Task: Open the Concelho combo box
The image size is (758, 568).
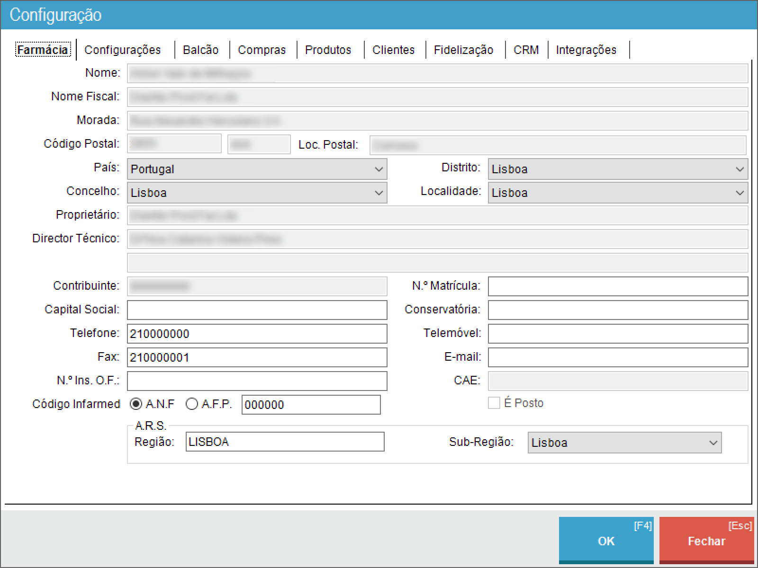Action: pos(257,193)
